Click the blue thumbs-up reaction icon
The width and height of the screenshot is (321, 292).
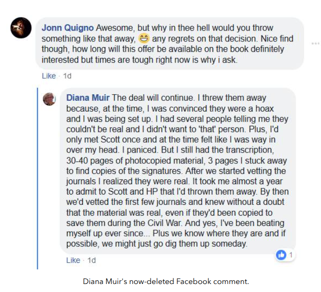(x=281, y=255)
